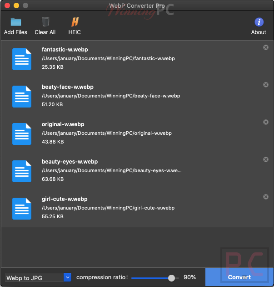This screenshot has width=274, height=287.
Task: Close the WebP Converter Pro window
Action: pos(7,5)
